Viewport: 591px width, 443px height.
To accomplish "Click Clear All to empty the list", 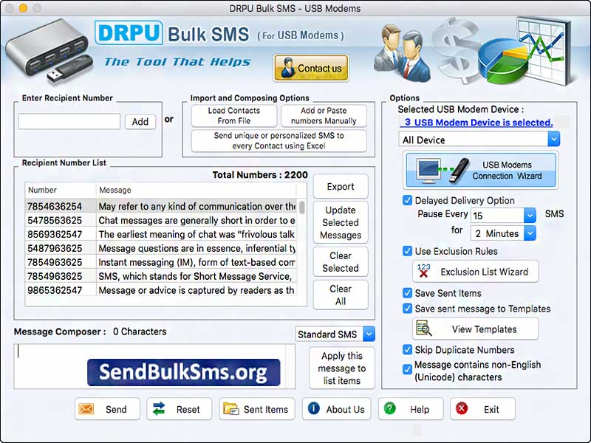I will click(x=341, y=292).
